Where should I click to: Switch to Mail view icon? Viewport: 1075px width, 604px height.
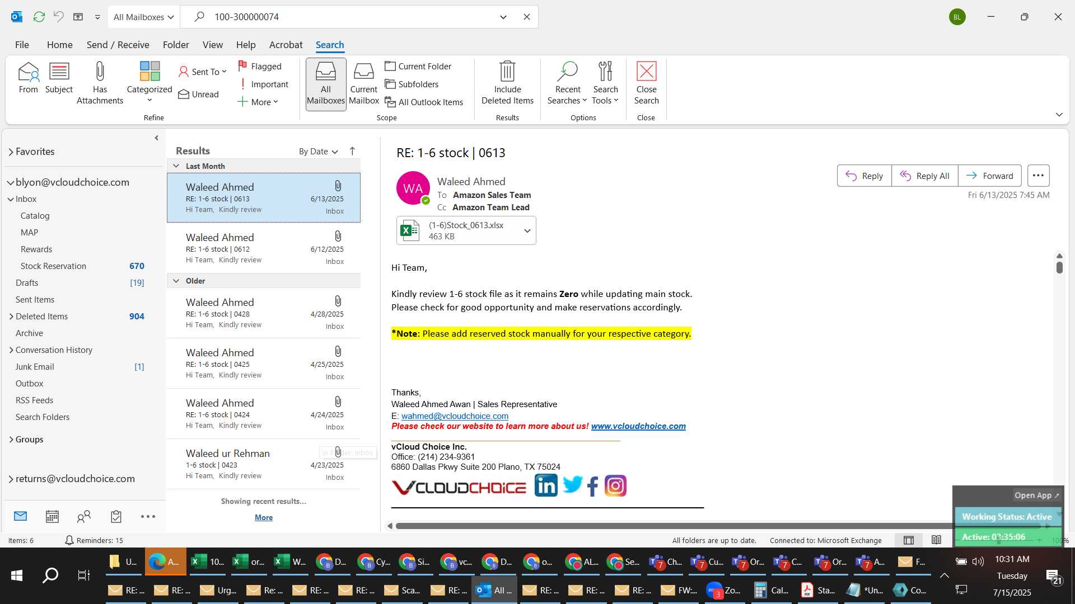click(x=21, y=516)
